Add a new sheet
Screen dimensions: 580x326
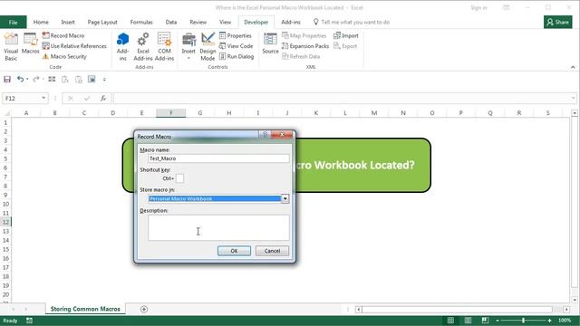tap(144, 309)
